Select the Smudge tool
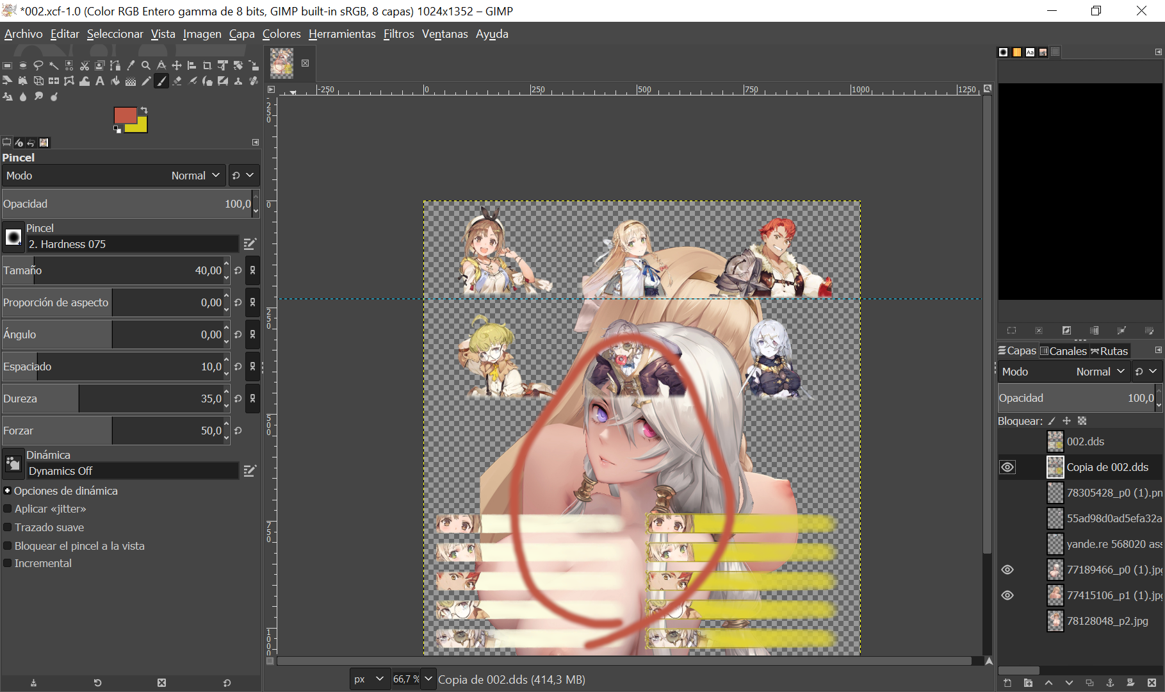Viewport: 1165px width, 692px height. [38, 96]
